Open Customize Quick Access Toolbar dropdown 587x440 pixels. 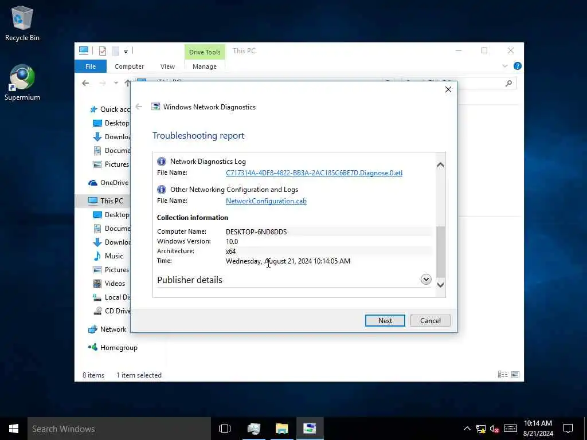pyautogui.click(x=126, y=51)
